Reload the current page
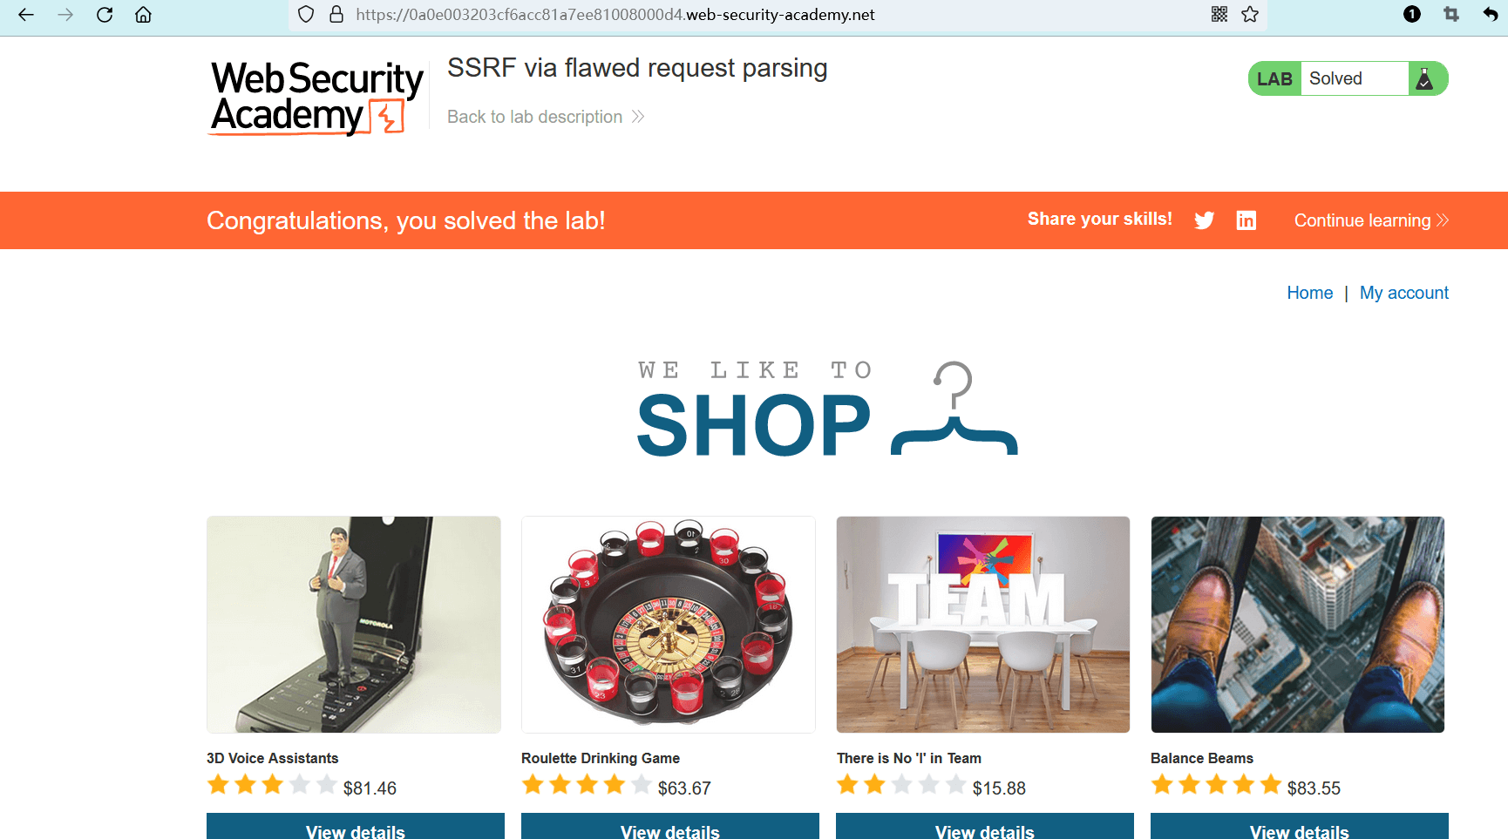 click(105, 15)
